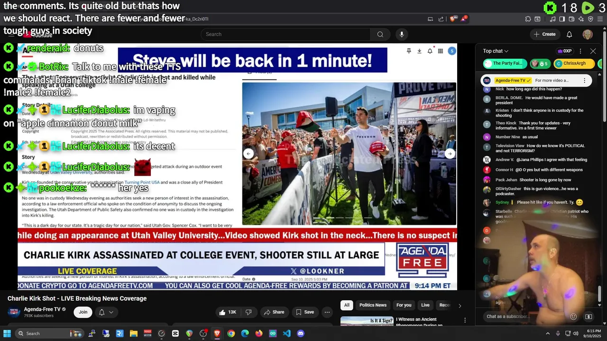This screenshot has width=607, height=341.
Task: Start voice search with the microphone icon
Action: (402, 34)
